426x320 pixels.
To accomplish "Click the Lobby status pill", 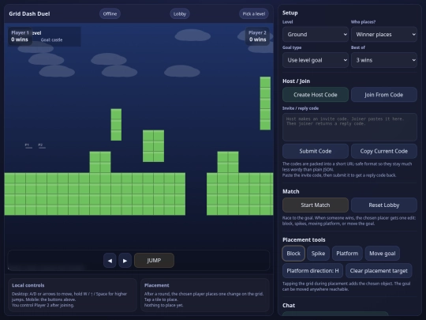I will pos(180,13).
